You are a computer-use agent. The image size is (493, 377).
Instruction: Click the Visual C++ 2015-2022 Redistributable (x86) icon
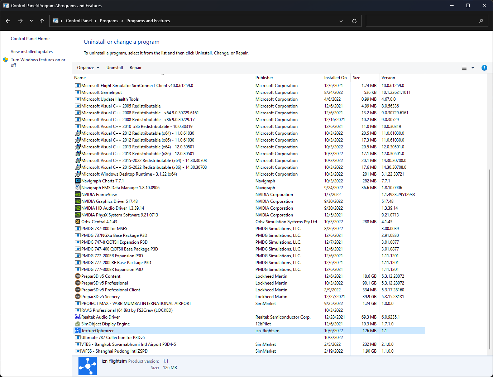77,167
